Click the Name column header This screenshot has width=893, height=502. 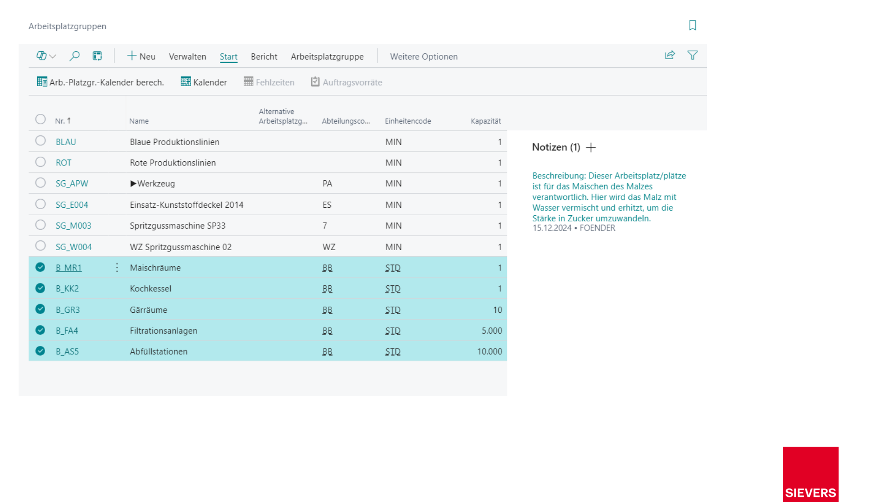[x=139, y=121]
